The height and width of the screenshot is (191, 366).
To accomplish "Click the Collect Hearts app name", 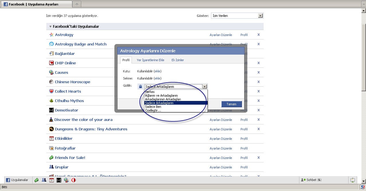I will [68, 91].
